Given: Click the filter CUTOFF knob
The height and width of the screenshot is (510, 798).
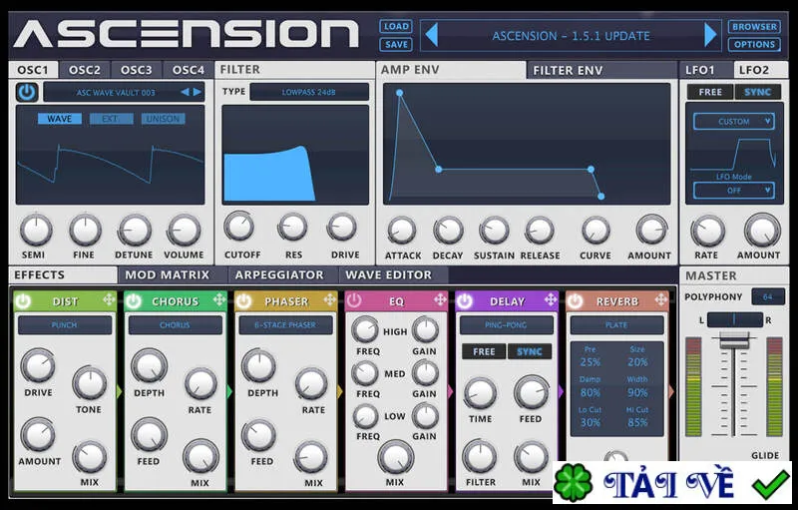Looking at the screenshot, I should 239,227.
